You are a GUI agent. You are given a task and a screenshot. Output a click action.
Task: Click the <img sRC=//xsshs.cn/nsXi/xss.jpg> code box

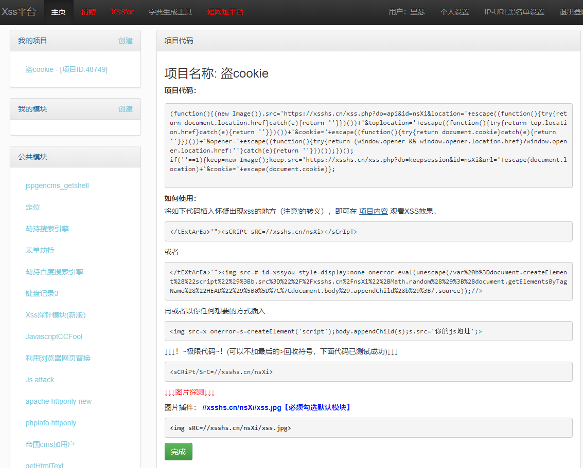368,428
